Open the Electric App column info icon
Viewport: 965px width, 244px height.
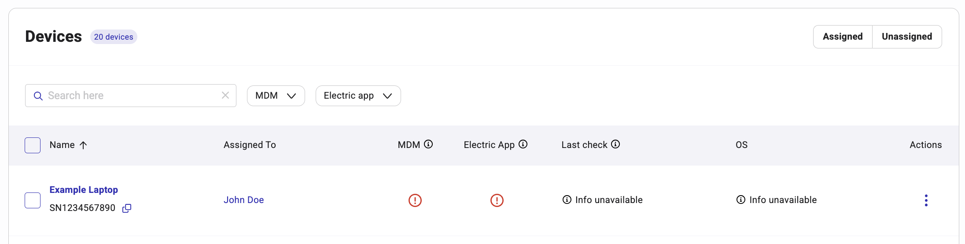(523, 144)
